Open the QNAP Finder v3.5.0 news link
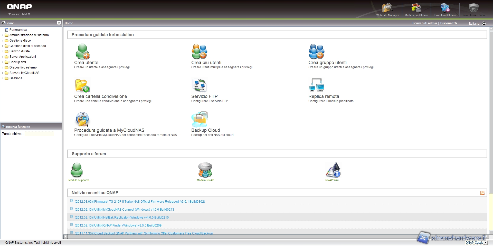The height and width of the screenshot is (246, 493). [x=118, y=225]
